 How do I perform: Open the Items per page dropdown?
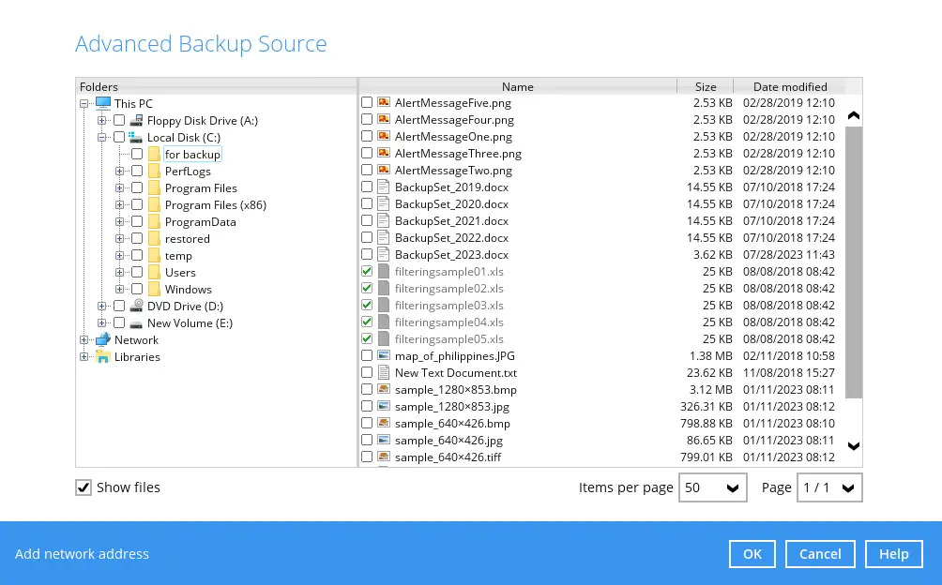712,487
